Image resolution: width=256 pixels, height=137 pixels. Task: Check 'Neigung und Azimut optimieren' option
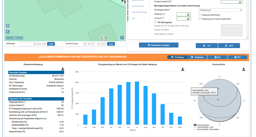click(200, 19)
